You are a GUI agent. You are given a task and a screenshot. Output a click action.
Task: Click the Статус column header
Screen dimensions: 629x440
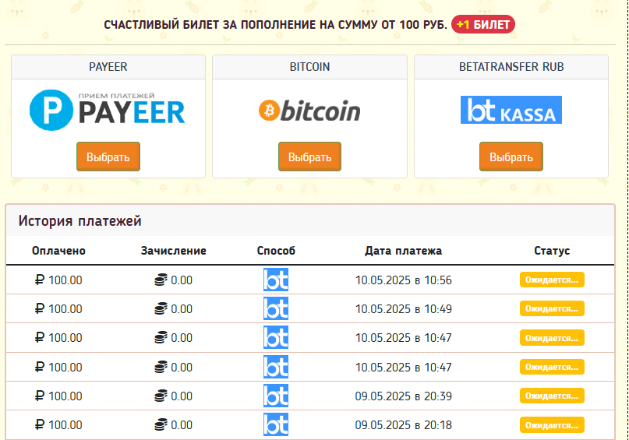(x=552, y=251)
